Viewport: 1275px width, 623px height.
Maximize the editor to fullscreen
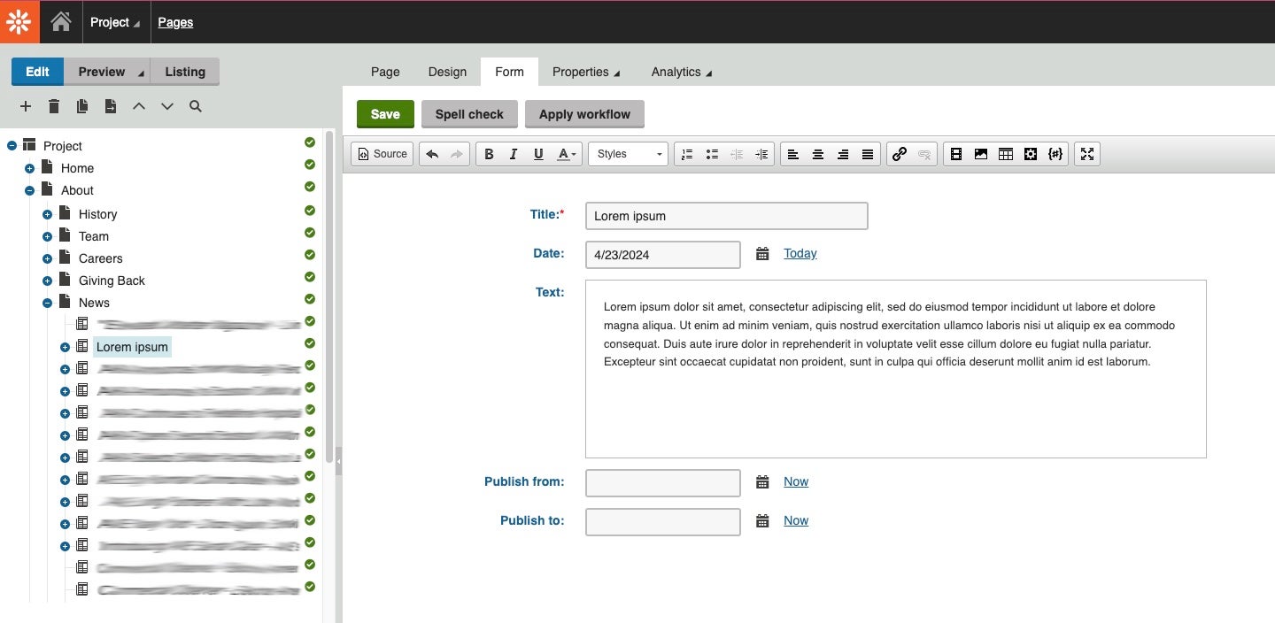point(1087,154)
